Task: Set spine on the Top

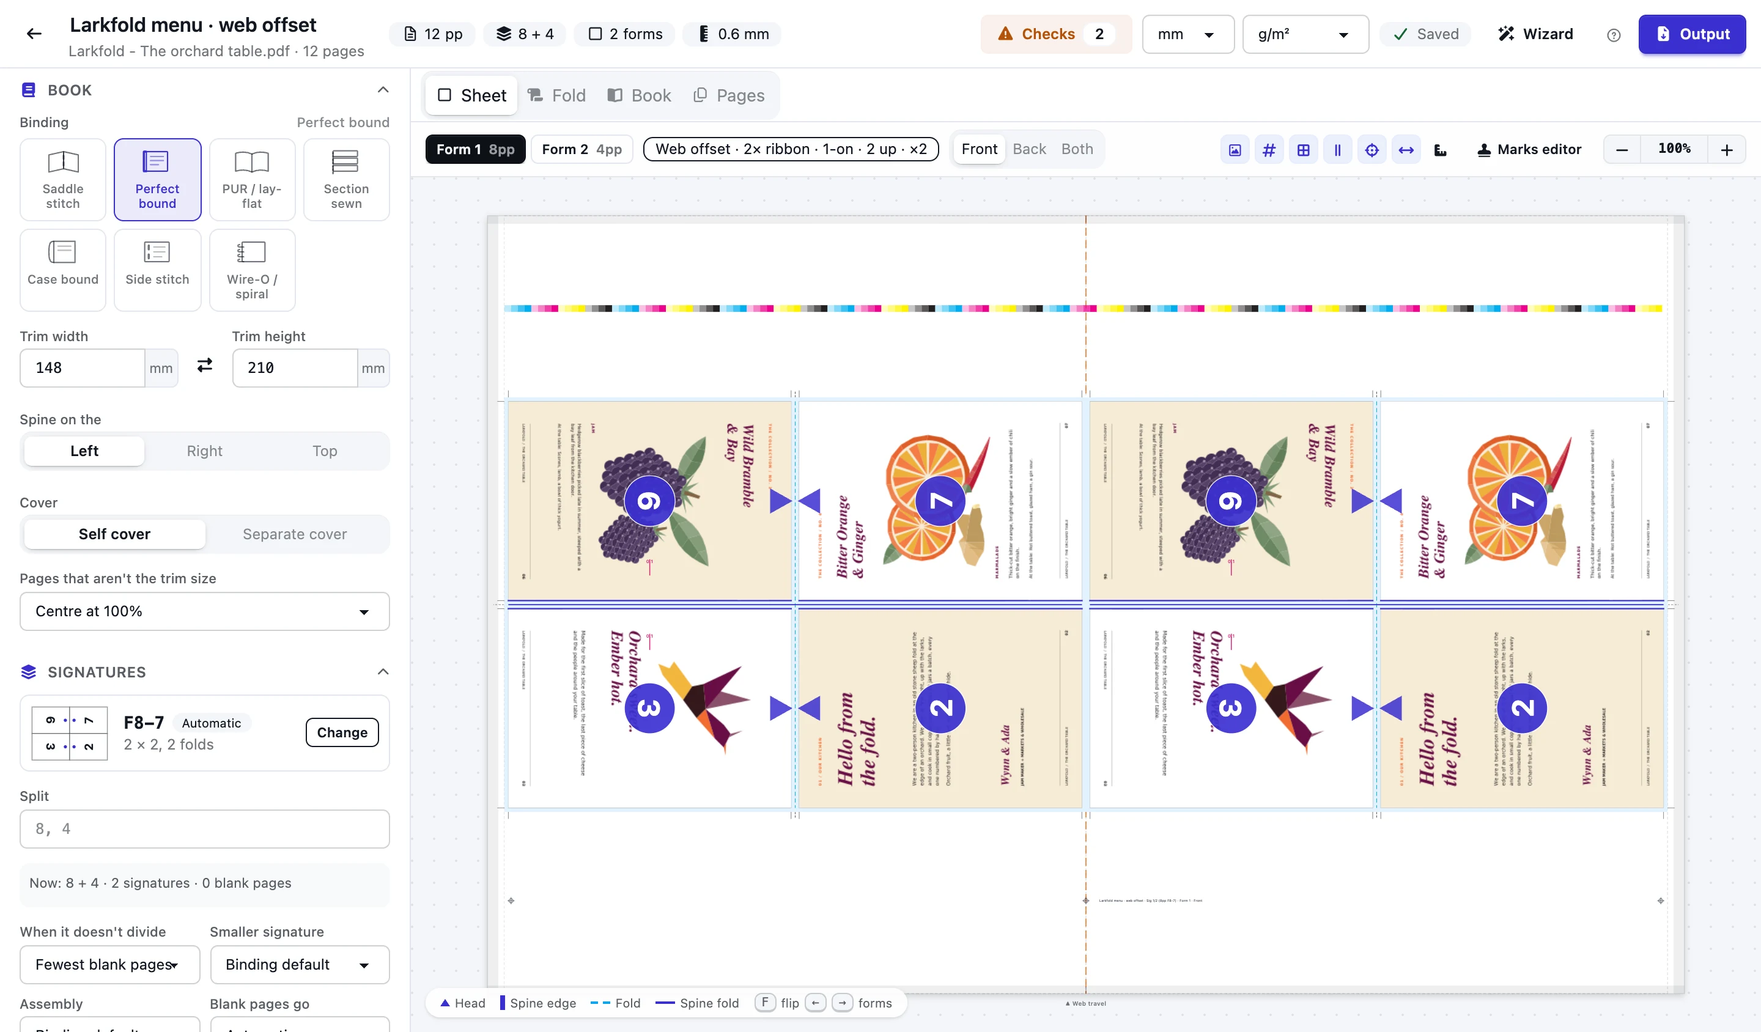Action: (325, 451)
